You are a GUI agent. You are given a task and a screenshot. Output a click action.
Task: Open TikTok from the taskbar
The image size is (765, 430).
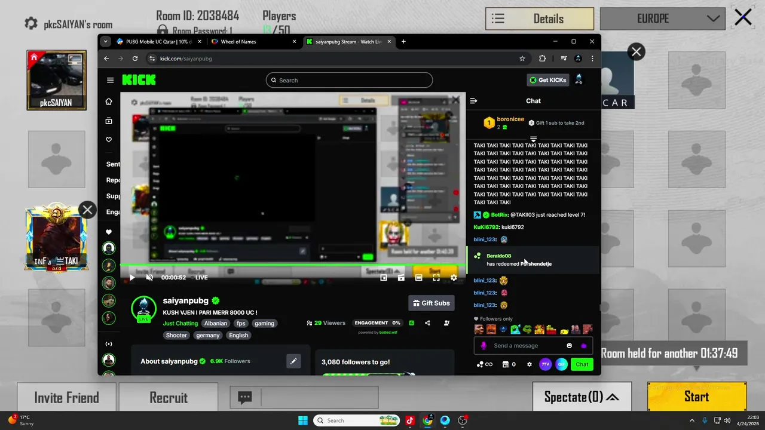[410, 420]
